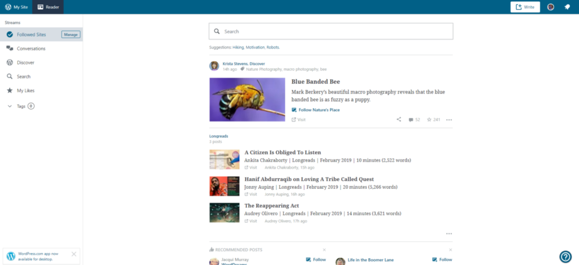Dismiss the WordPress.com desktop app notice
The width and height of the screenshot is (579, 265).
[x=74, y=254]
